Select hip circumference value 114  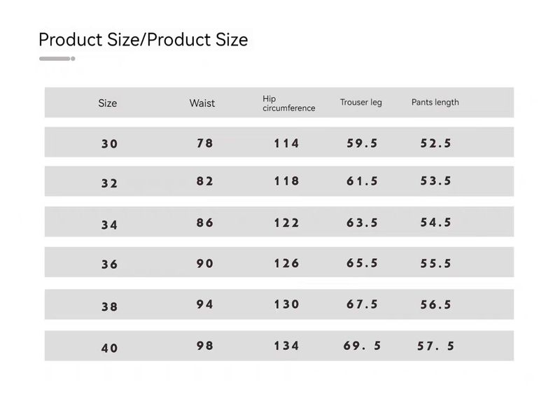(x=287, y=143)
